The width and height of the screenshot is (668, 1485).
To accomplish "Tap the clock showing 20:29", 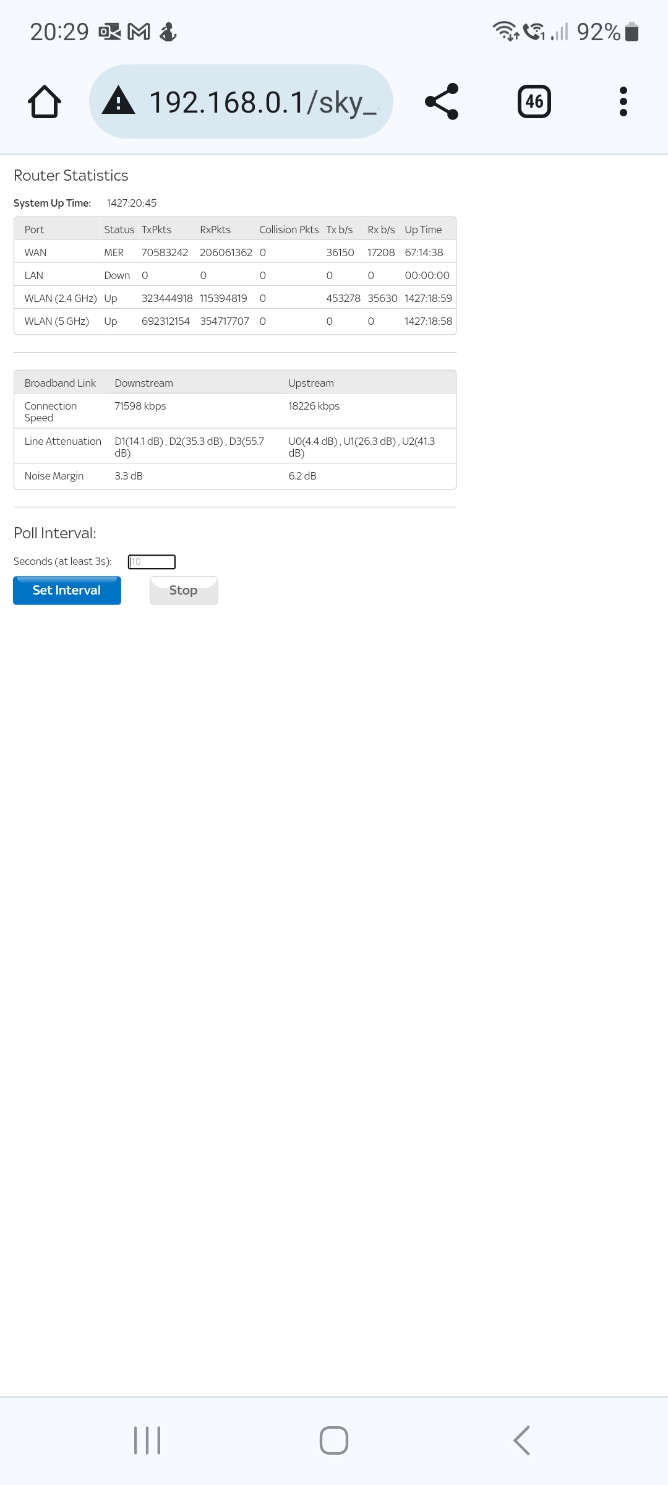I will [59, 32].
